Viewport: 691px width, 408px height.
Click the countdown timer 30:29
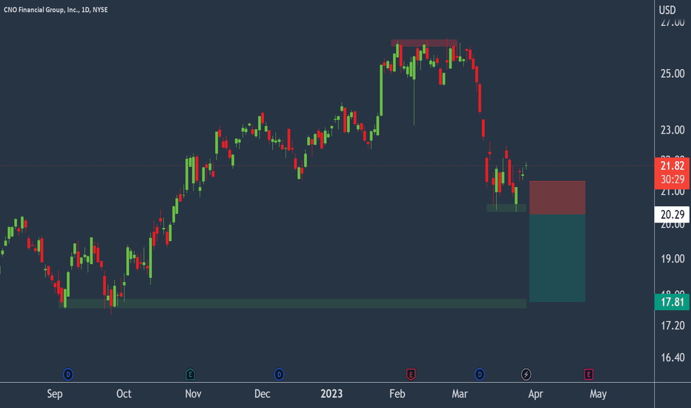[x=672, y=180]
